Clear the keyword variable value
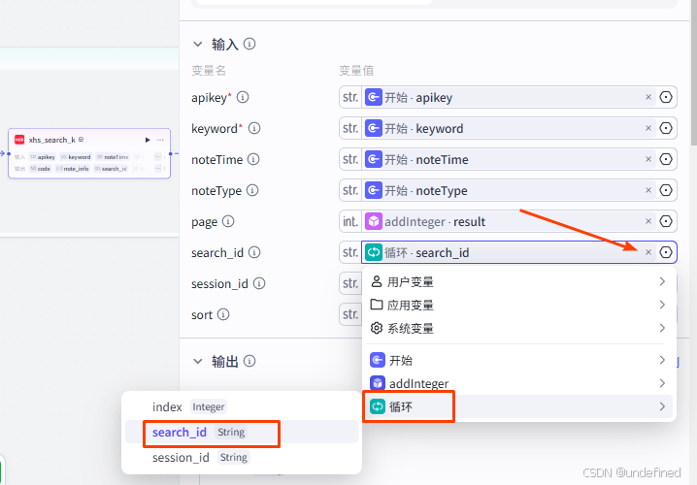The height and width of the screenshot is (485, 697). [648, 128]
